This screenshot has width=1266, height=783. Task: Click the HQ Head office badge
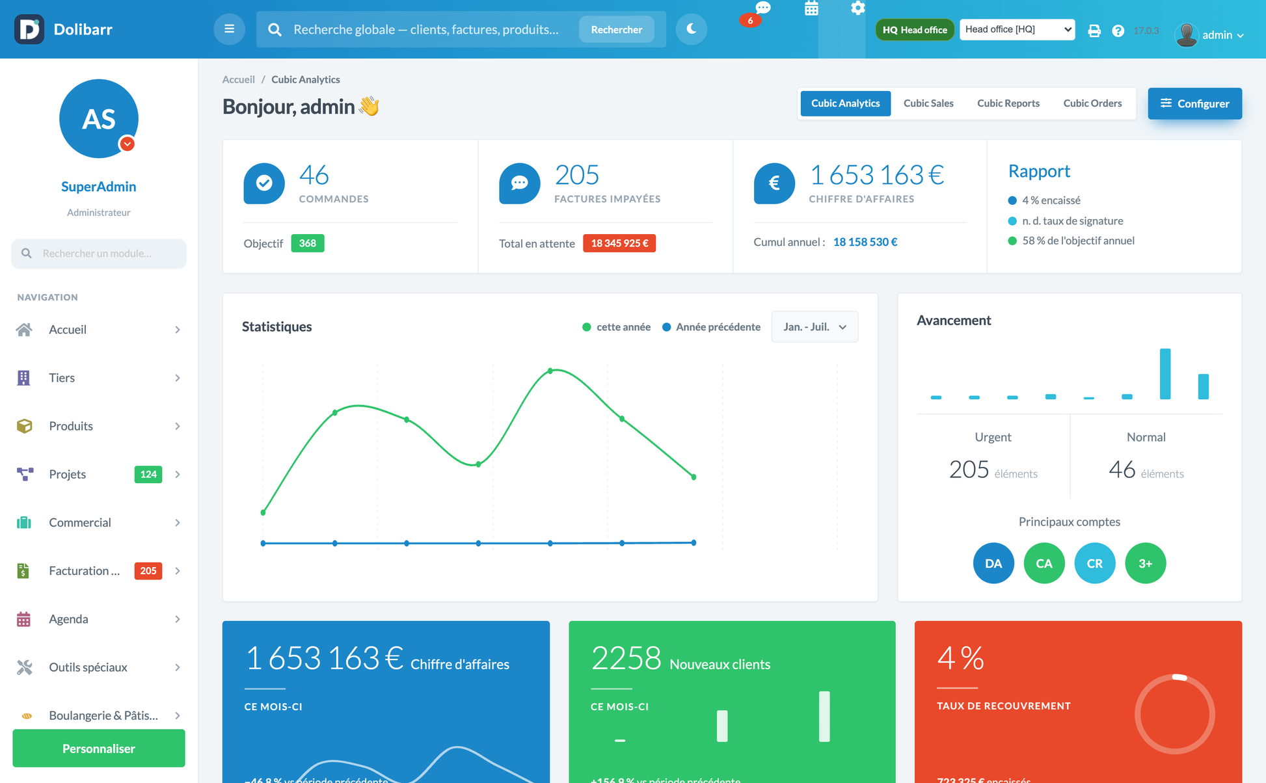click(x=915, y=30)
